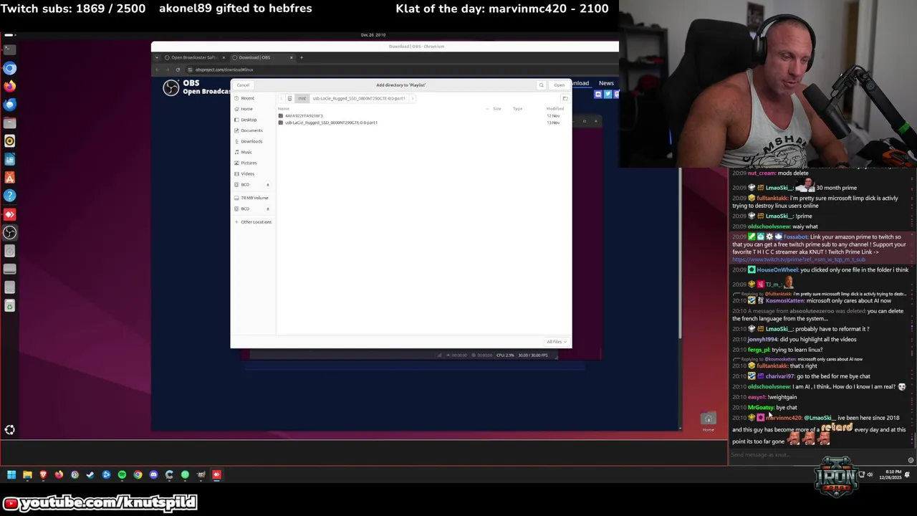
Task: Reload the Chromium page
Action: point(178,70)
